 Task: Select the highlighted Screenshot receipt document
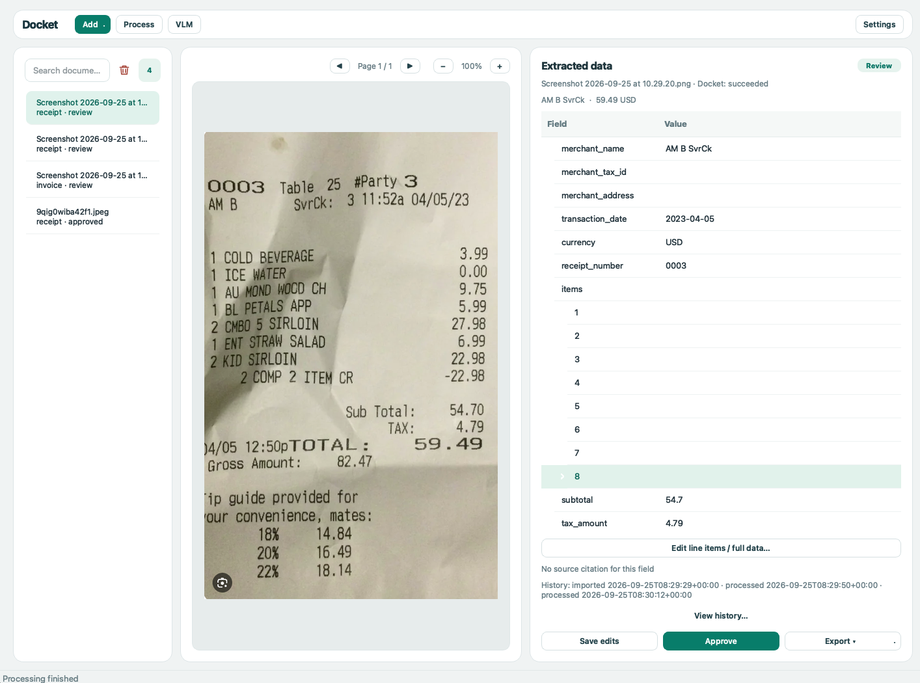click(92, 107)
